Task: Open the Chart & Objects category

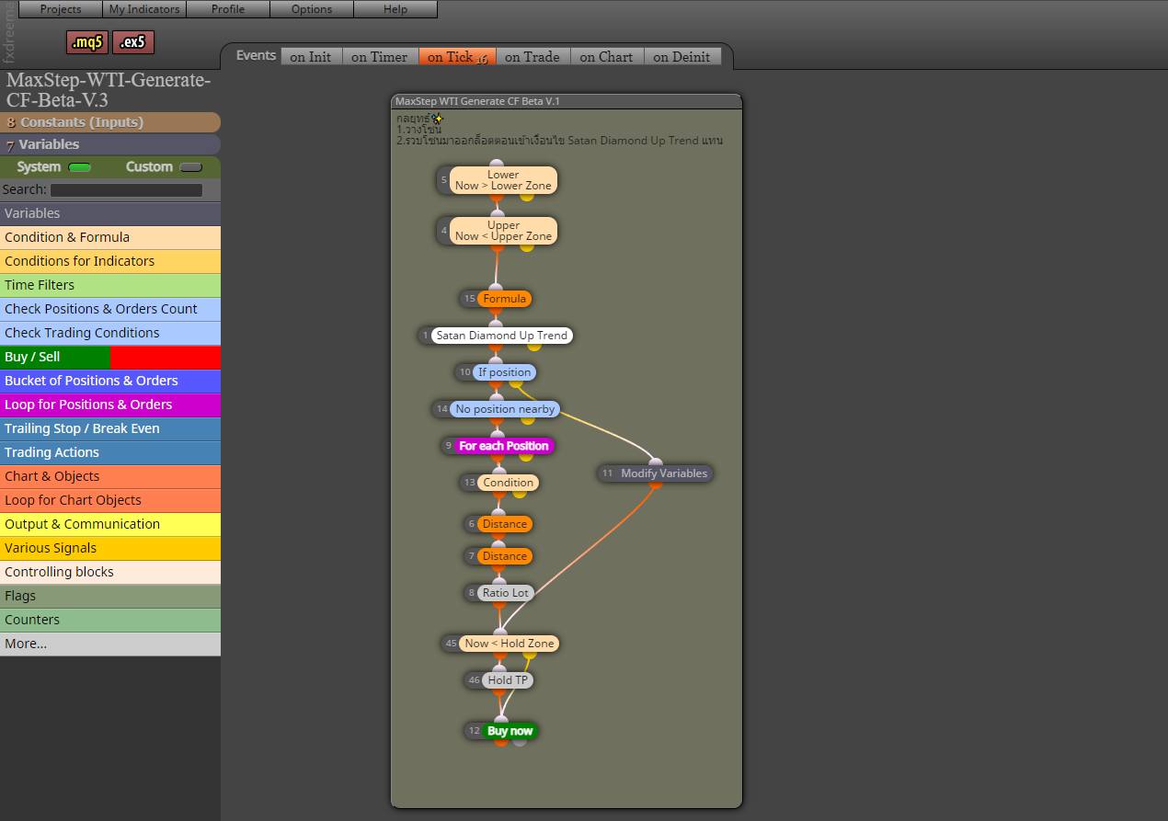Action: pyautogui.click(x=110, y=476)
